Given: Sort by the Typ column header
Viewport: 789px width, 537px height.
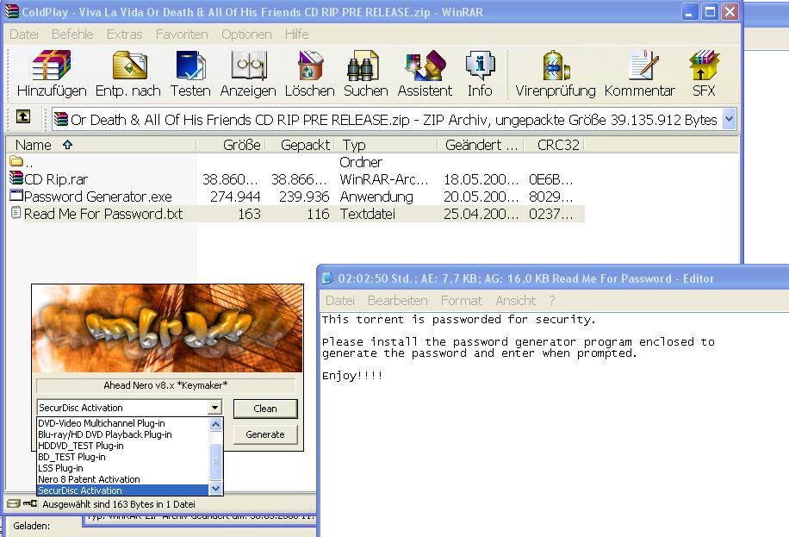Looking at the screenshot, I should pyautogui.click(x=385, y=145).
